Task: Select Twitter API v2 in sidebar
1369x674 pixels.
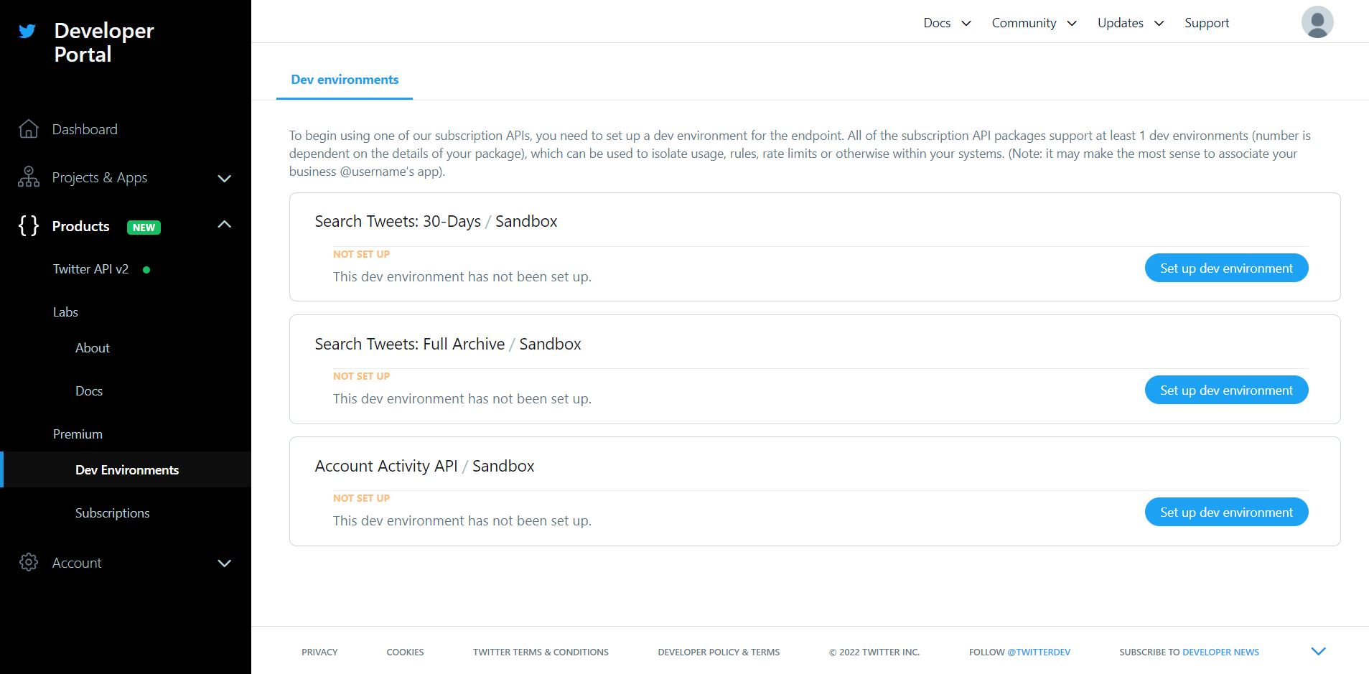Action: 90,269
